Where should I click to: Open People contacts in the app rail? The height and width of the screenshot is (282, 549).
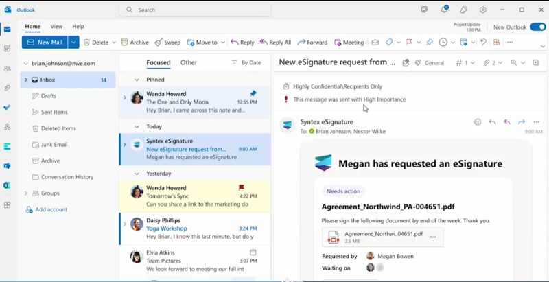click(7, 69)
